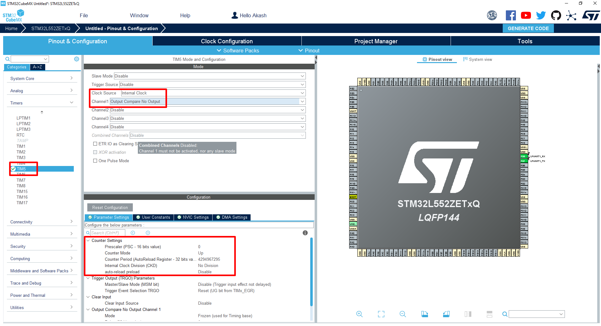The height and width of the screenshot is (326, 601).
Task: Switch to the Clock Configuration tab
Action: (x=226, y=41)
